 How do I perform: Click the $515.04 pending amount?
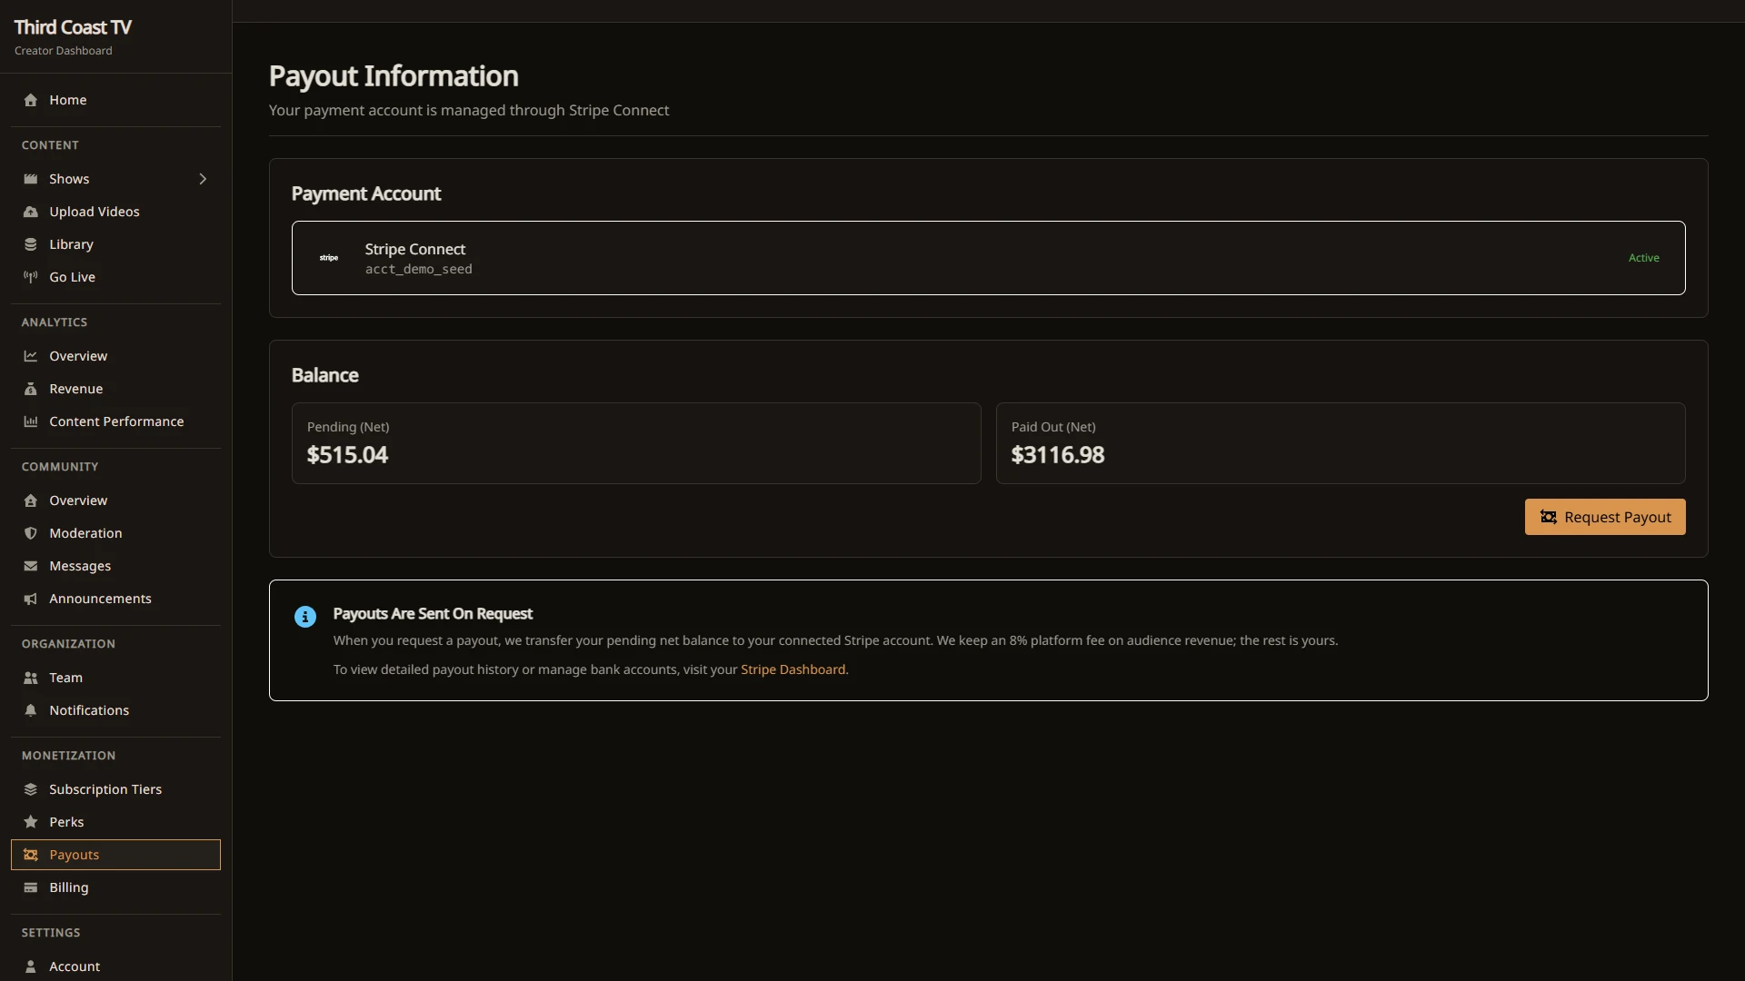(347, 455)
